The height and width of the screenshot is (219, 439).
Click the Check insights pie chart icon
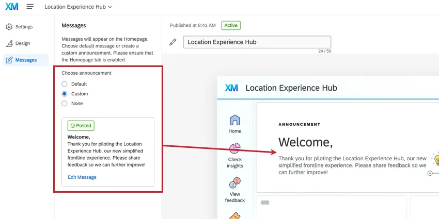(x=235, y=148)
